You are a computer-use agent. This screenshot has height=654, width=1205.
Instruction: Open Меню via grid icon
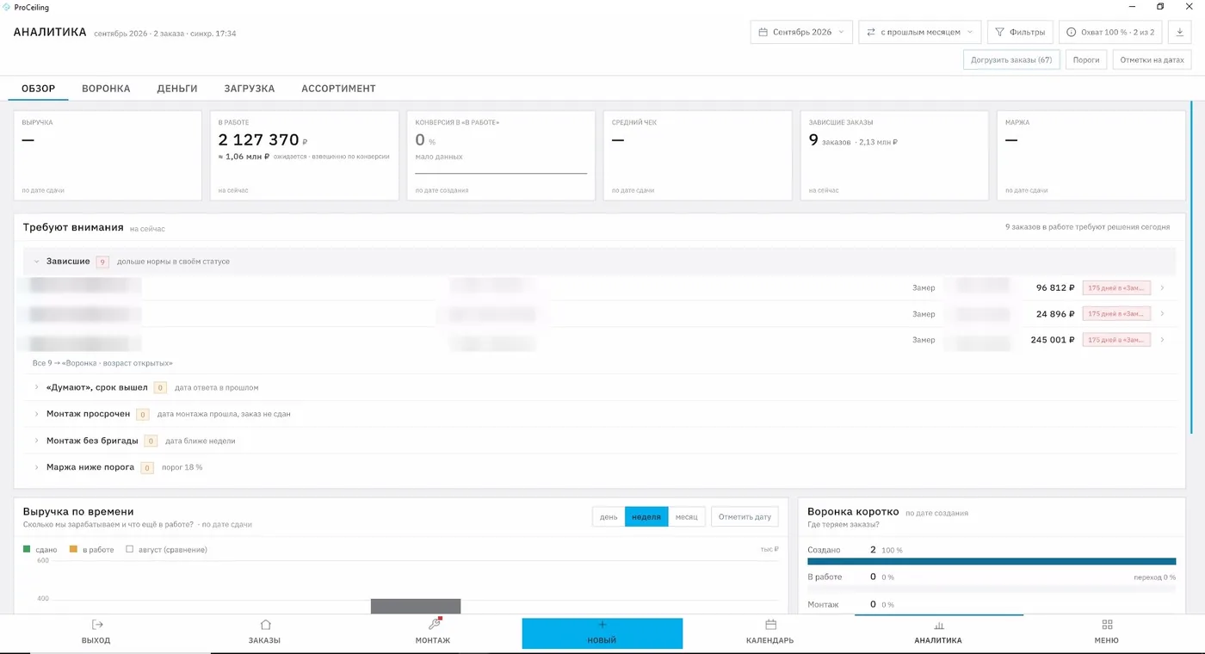(1107, 625)
